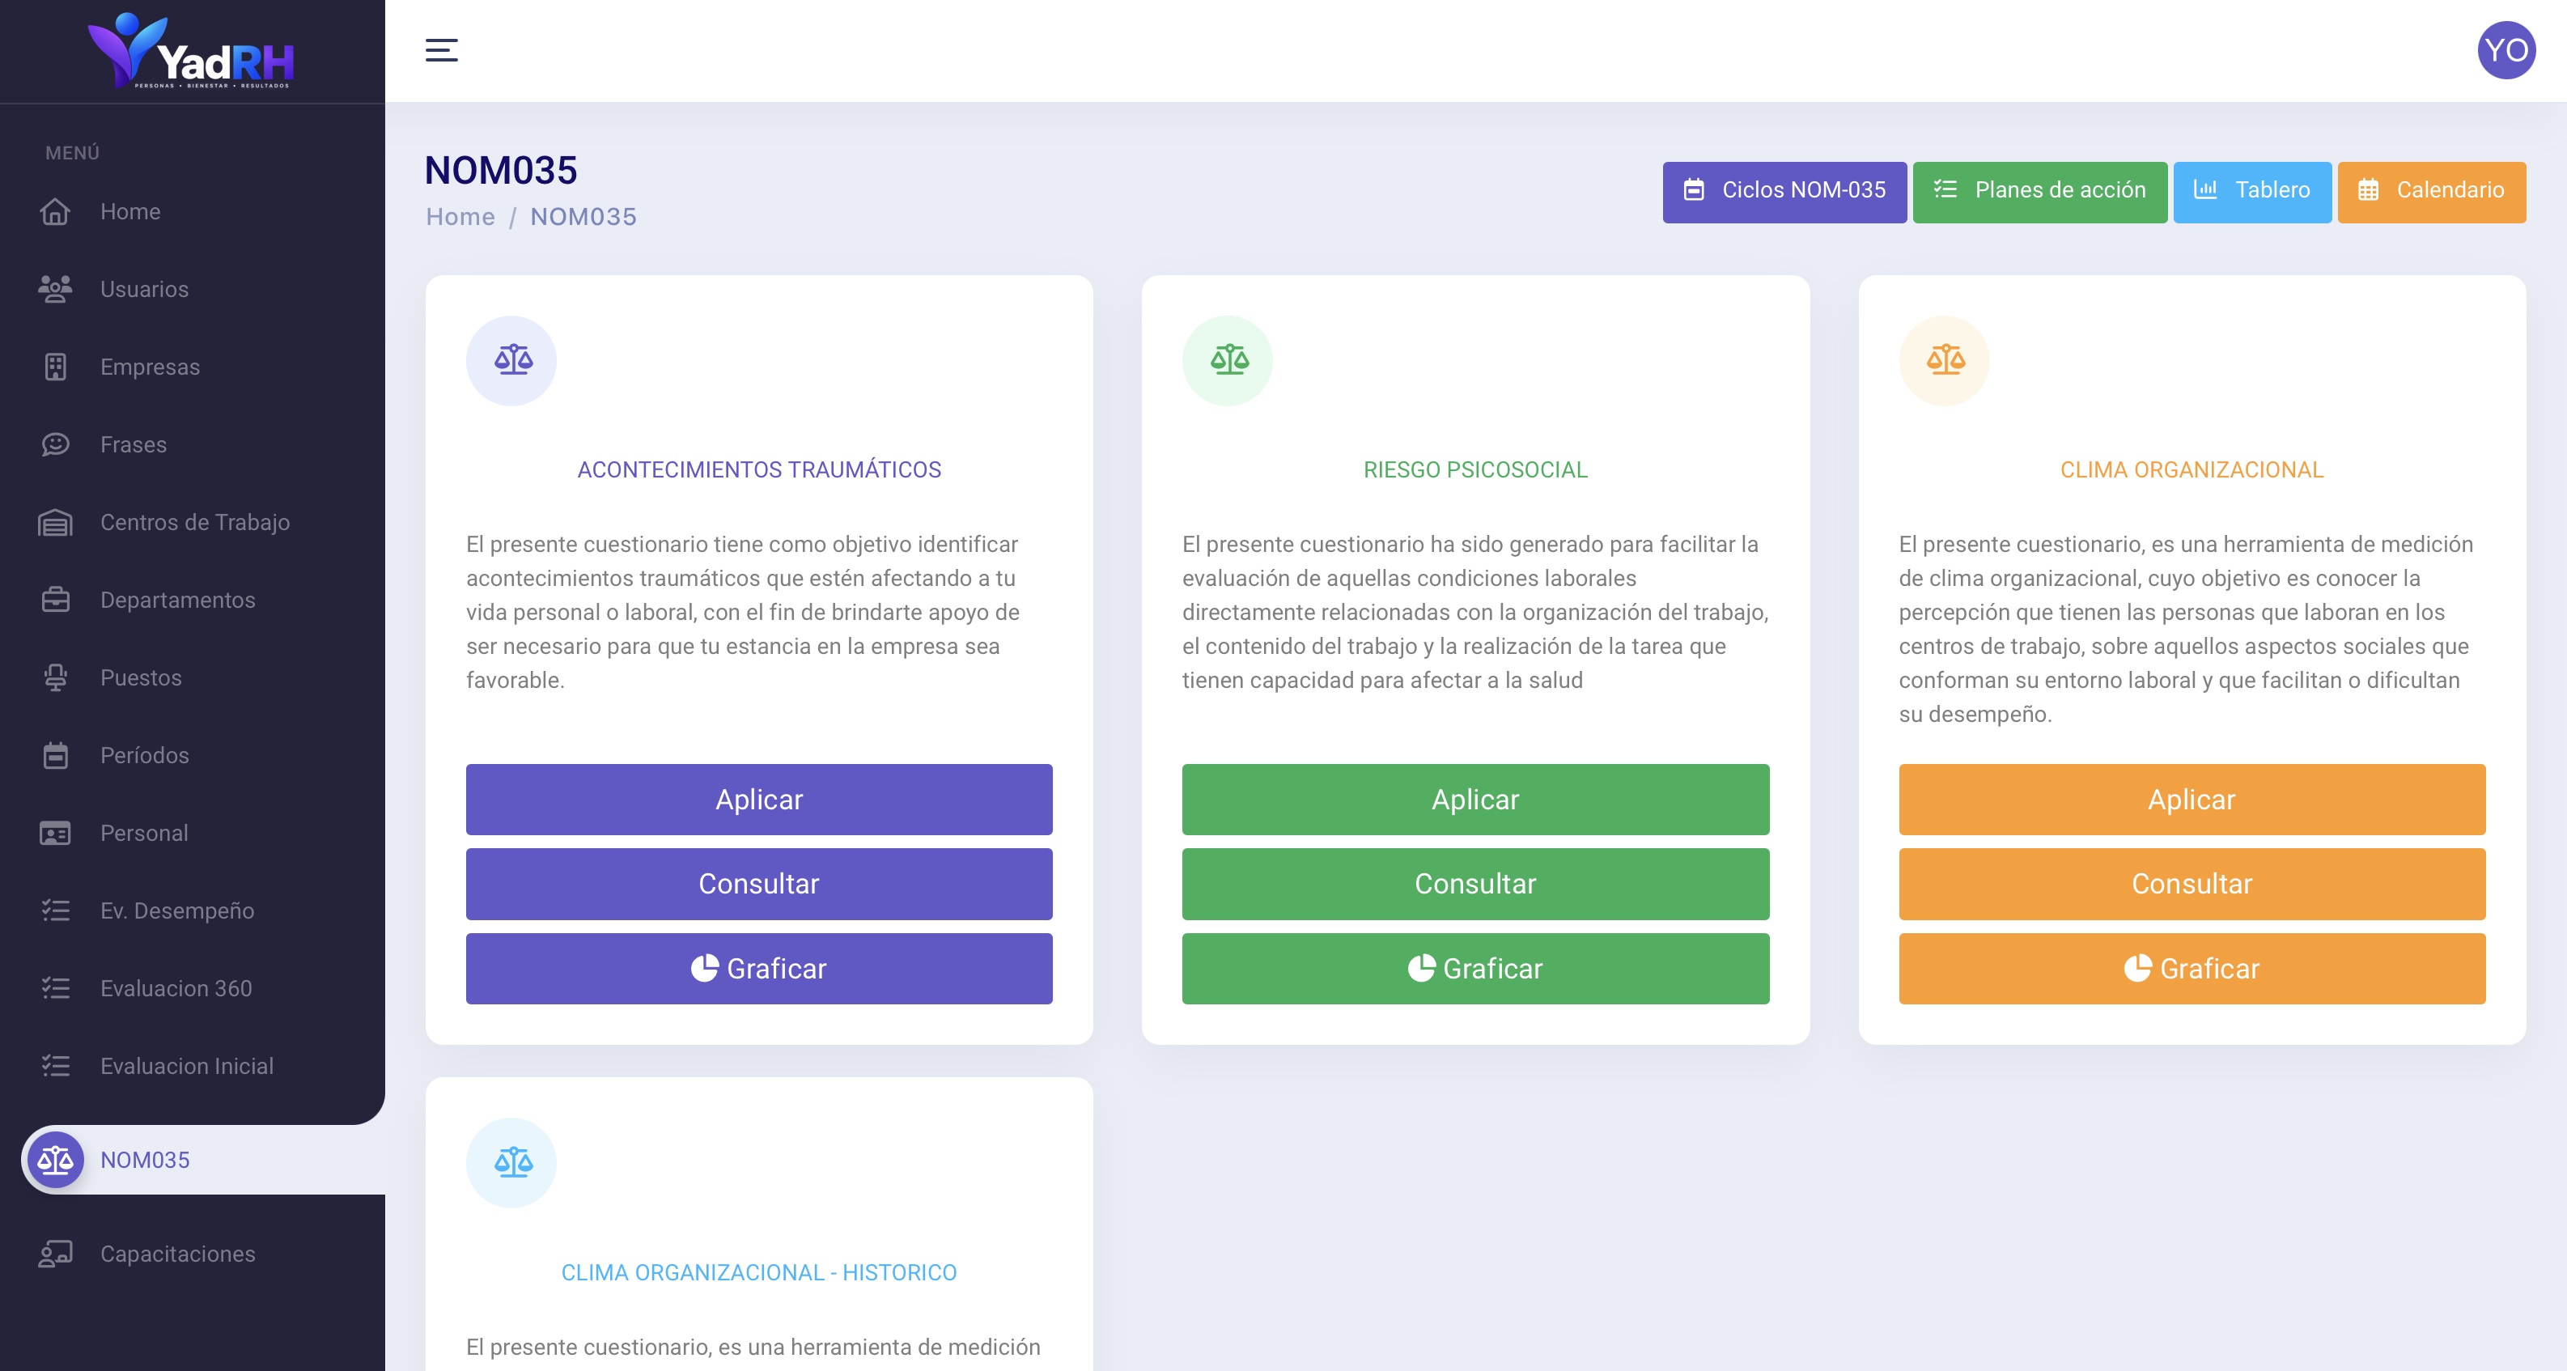Screen dimensions: 2567x1371
Task: Click the Usuarios people icon
Action: coord(55,289)
